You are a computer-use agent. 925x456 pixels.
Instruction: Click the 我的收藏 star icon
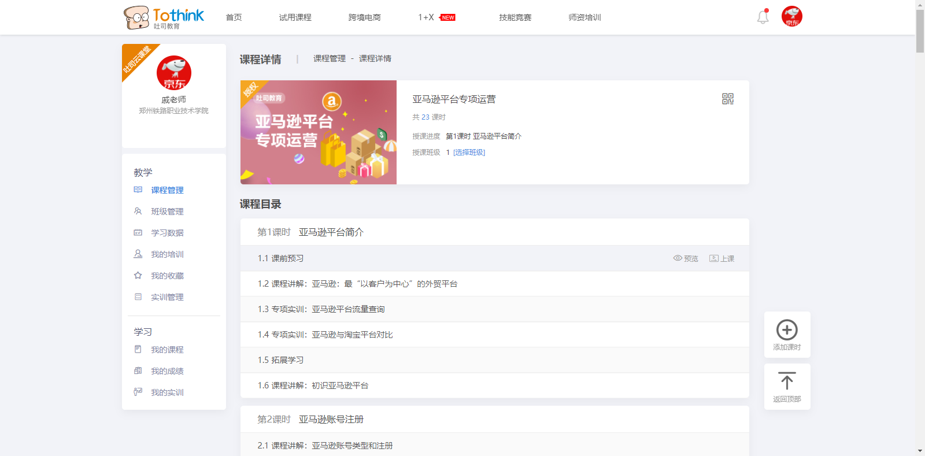tap(138, 275)
